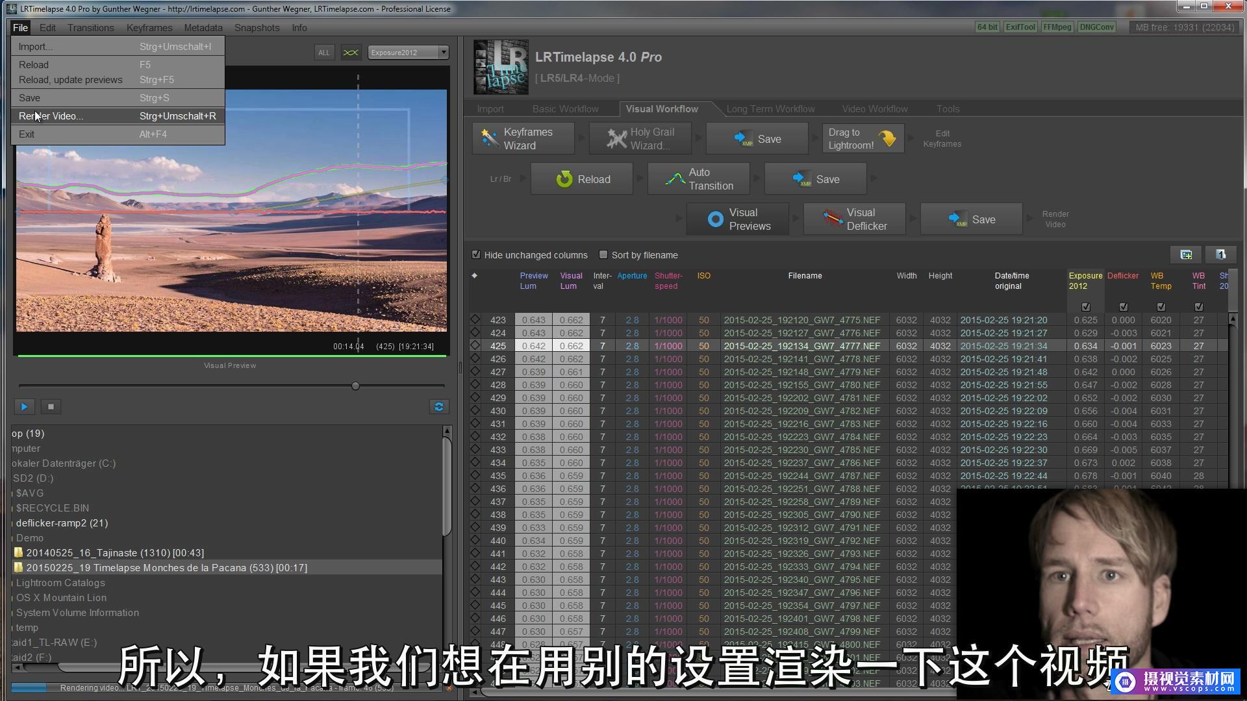Image resolution: width=1247 pixels, height=701 pixels.
Task: Expand Lightroom Catalogs folder
Action: point(60,583)
